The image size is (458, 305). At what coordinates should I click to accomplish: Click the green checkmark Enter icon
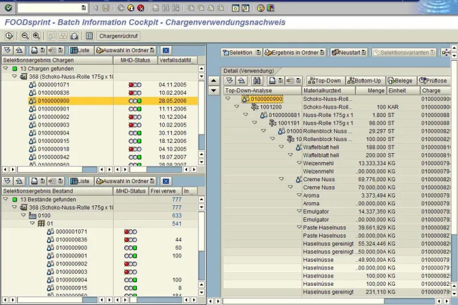tap(8, 8)
